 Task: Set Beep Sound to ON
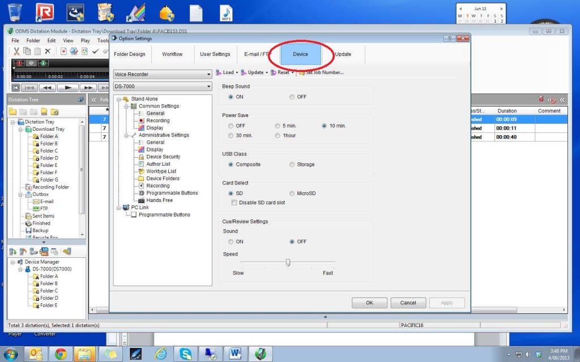[x=231, y=97]
